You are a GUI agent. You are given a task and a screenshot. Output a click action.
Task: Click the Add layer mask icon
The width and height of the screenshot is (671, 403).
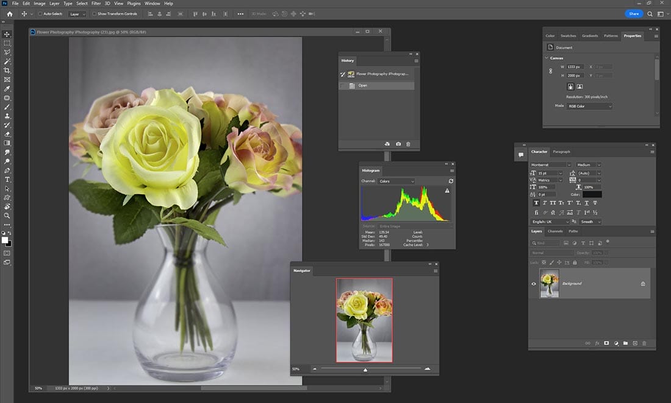607,343
